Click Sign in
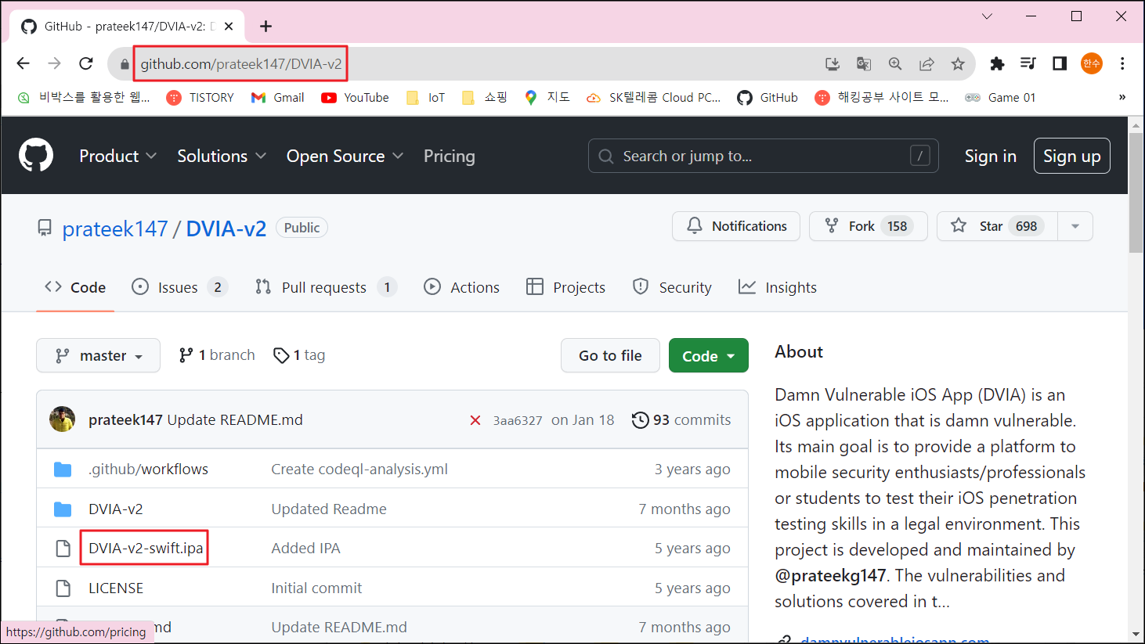 990,156
